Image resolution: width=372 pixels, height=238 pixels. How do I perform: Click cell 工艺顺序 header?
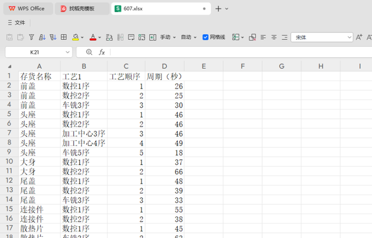click(126, 76)
